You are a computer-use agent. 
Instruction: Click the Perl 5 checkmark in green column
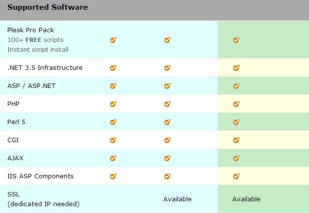236,122
